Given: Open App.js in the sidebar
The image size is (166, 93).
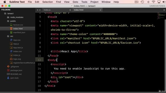Looking at the screenshot, I should point(16,44).
